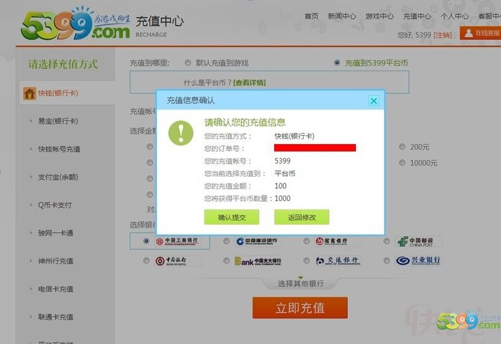This screenshot has width=501, height=344.
Task: Click 充值帐号 value 5399 in dialog
Action: coord(282,161)
